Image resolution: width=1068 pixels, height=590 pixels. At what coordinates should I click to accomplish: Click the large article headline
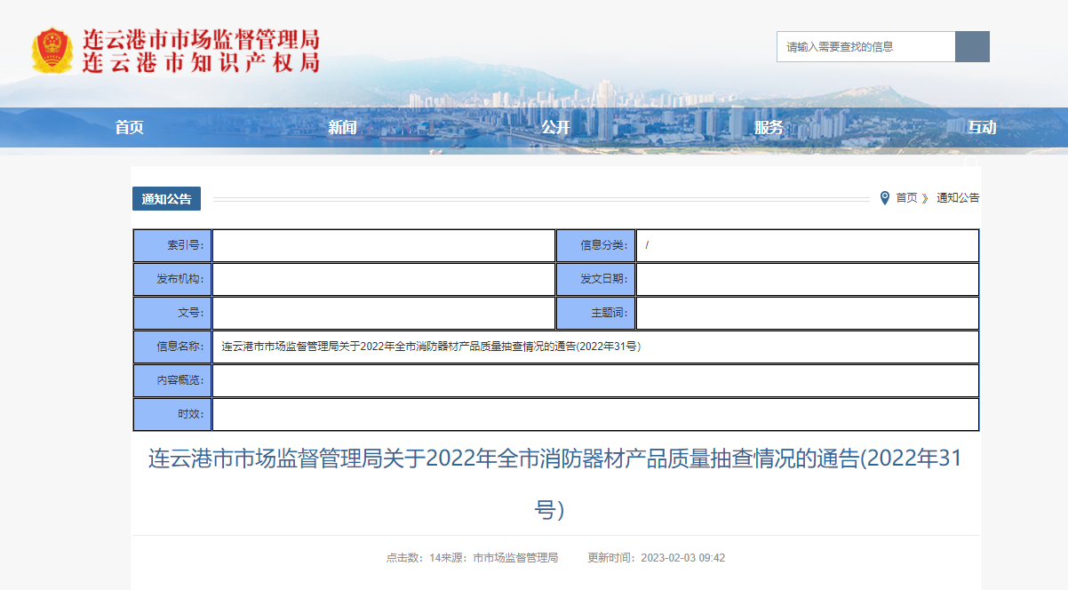(555, 484)
